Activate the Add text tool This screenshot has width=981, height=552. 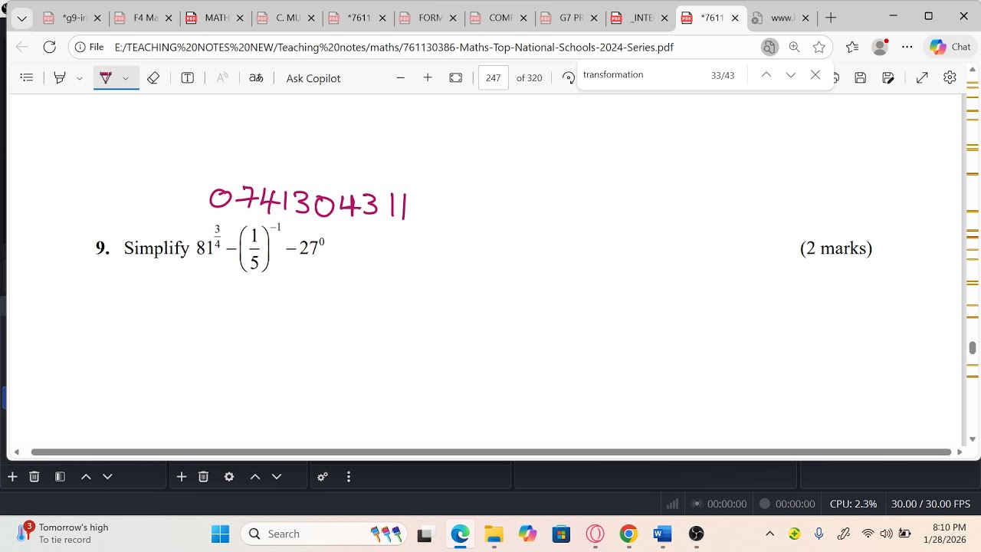187,77
